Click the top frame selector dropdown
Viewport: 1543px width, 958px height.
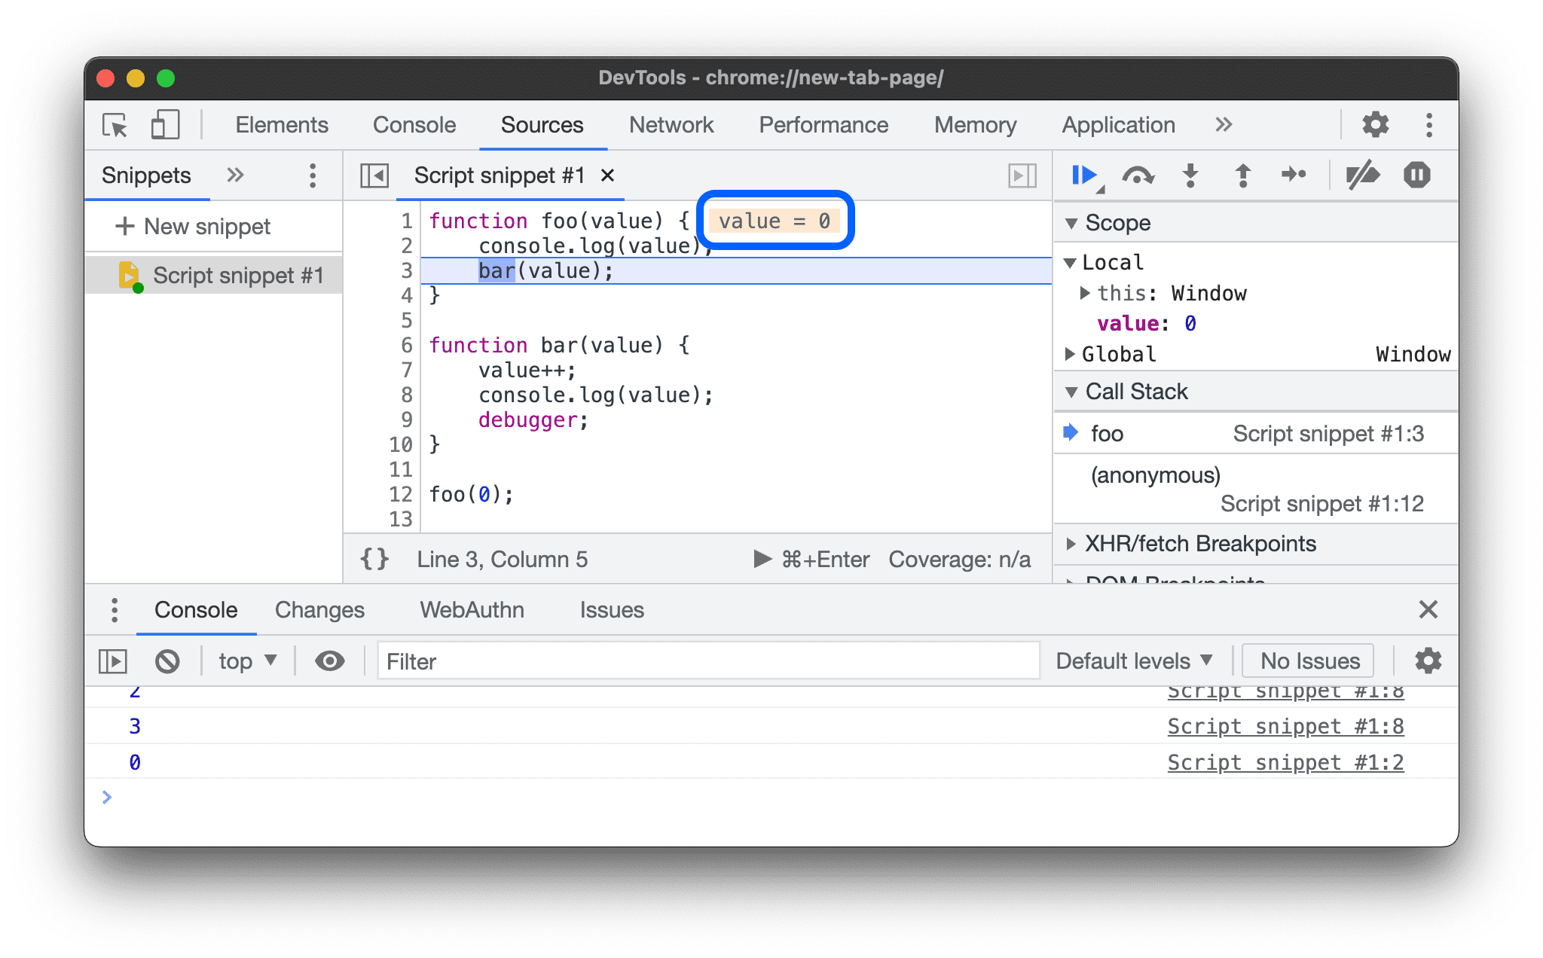(245, 660)
